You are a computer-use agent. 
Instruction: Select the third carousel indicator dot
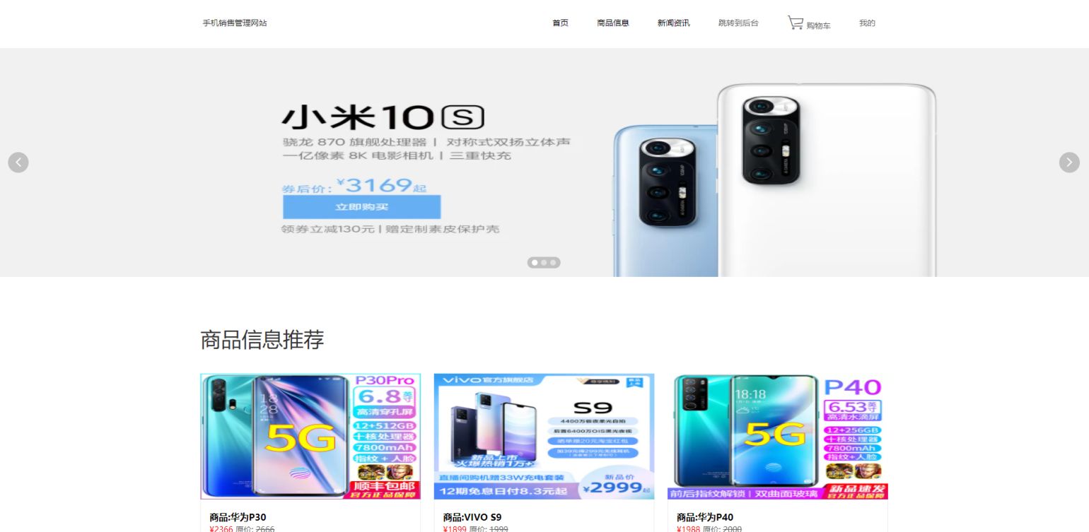pos(553,263)
